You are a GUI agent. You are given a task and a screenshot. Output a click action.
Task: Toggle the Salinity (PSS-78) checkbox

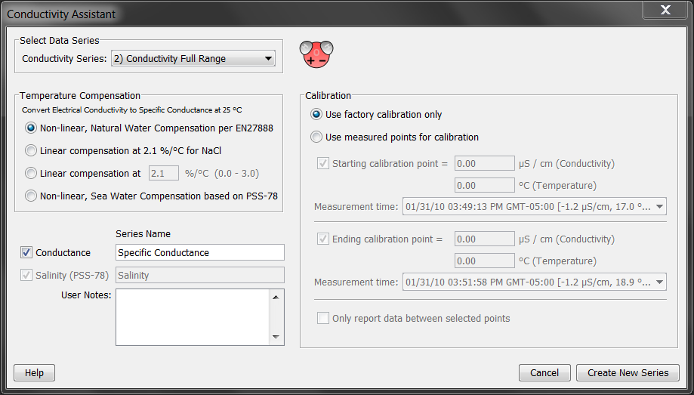[x=26, y=276]
